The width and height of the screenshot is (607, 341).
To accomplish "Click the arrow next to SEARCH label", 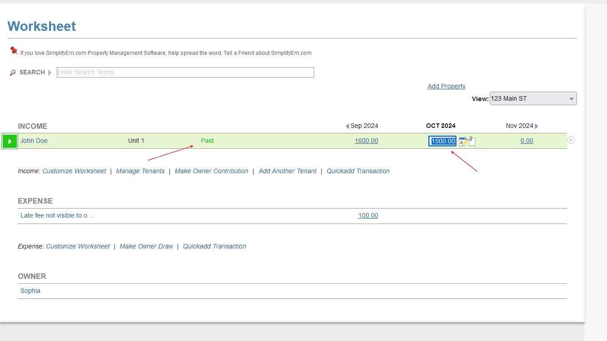I will (x=50, y=73).
